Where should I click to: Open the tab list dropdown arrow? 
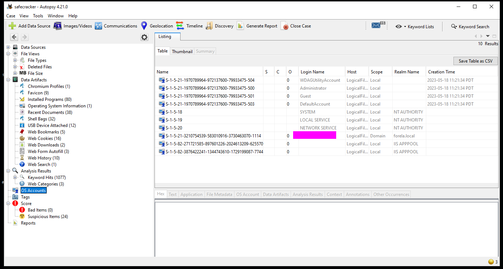tap(488, 36)
